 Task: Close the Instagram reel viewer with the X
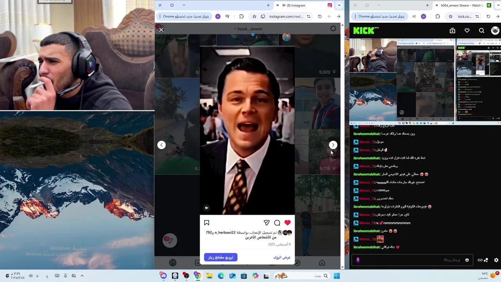pos(161,30)
